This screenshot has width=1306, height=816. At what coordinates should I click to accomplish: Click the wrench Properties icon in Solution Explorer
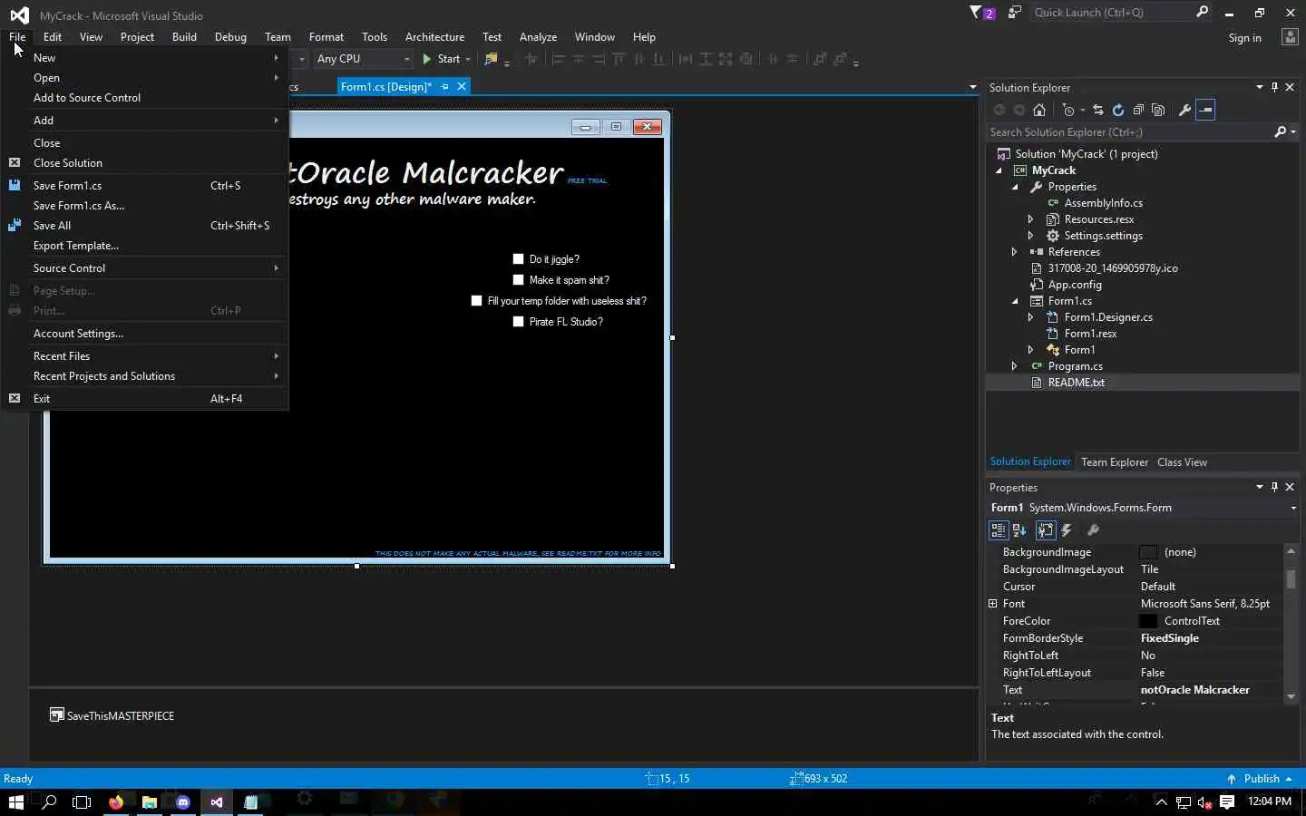[1184, 110]
